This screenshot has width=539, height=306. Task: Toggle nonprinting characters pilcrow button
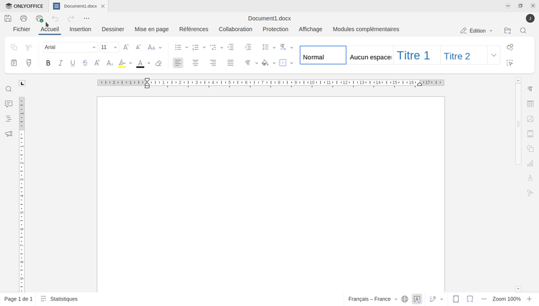248,63
